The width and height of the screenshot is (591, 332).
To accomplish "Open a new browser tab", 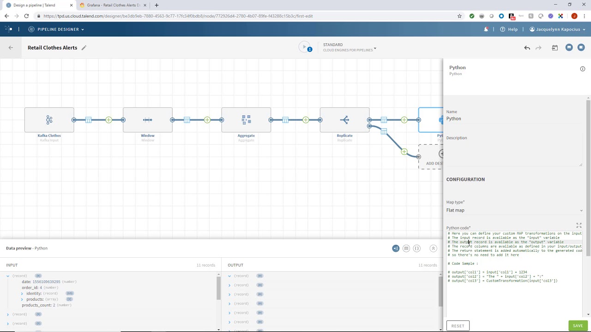I will pyautogui.click(x=157, y=5).
